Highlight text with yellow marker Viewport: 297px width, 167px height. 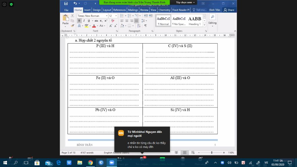click(x=86, y=26)
